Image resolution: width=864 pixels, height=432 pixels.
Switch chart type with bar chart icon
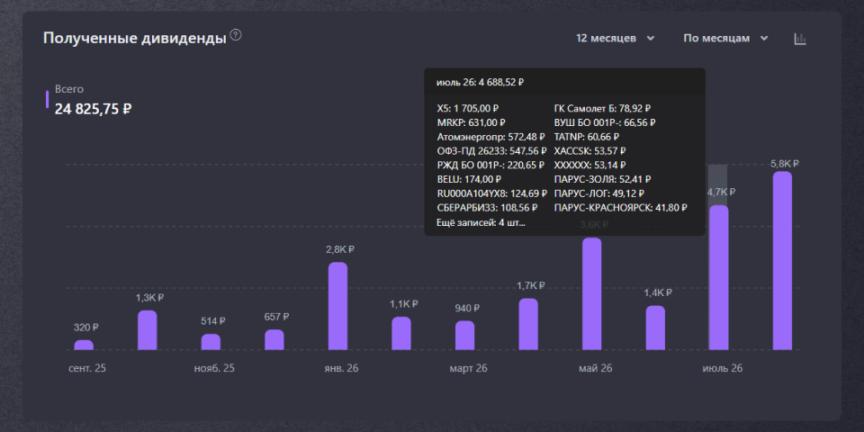point(800,39)
